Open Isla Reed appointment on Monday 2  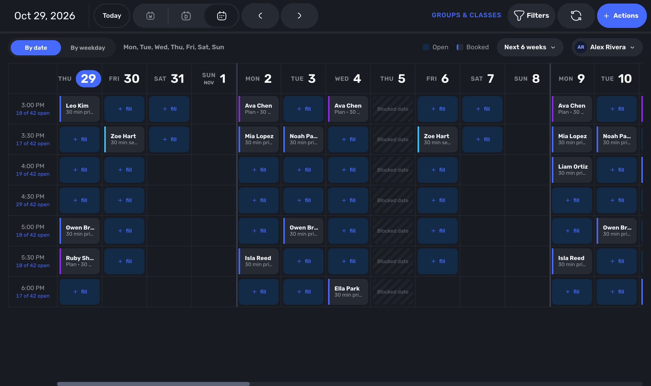pos(259,261)
